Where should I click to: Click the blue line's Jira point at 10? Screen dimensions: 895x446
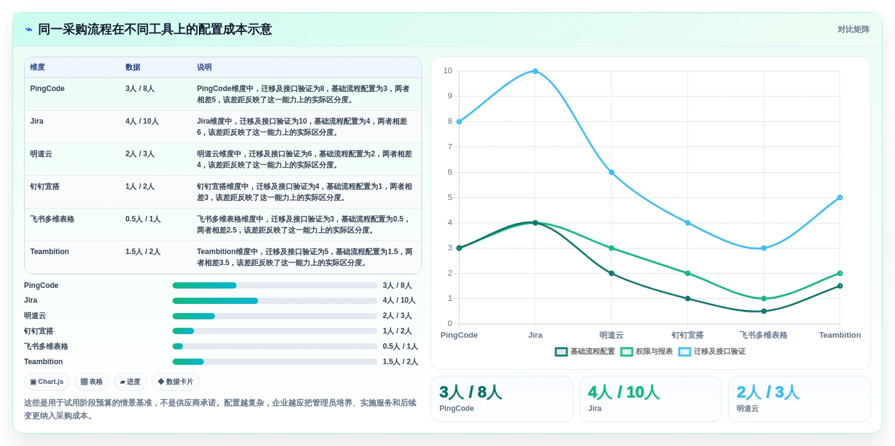535,71
